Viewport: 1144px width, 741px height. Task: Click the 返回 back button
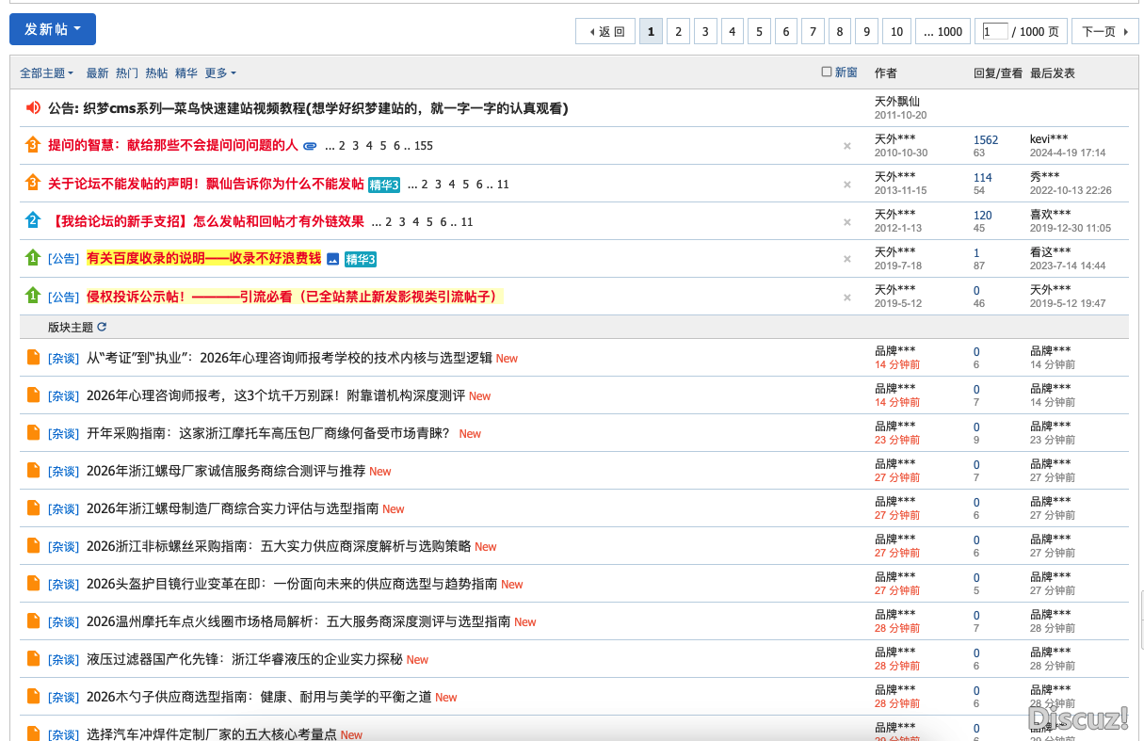[x=605, y=31]
